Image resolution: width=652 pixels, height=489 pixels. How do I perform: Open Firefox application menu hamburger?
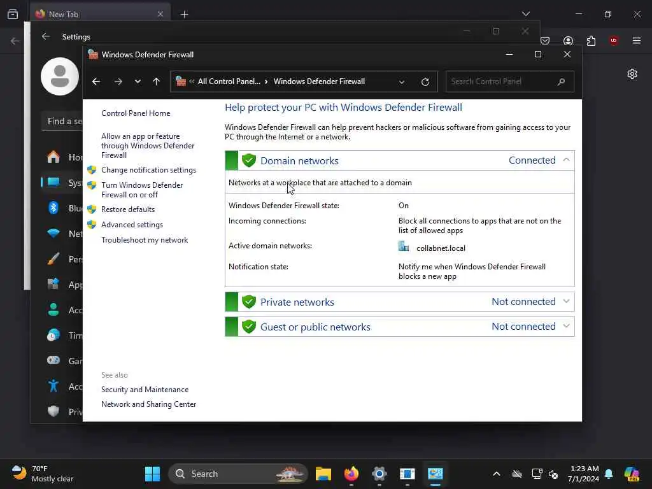(x=637, y=40)
